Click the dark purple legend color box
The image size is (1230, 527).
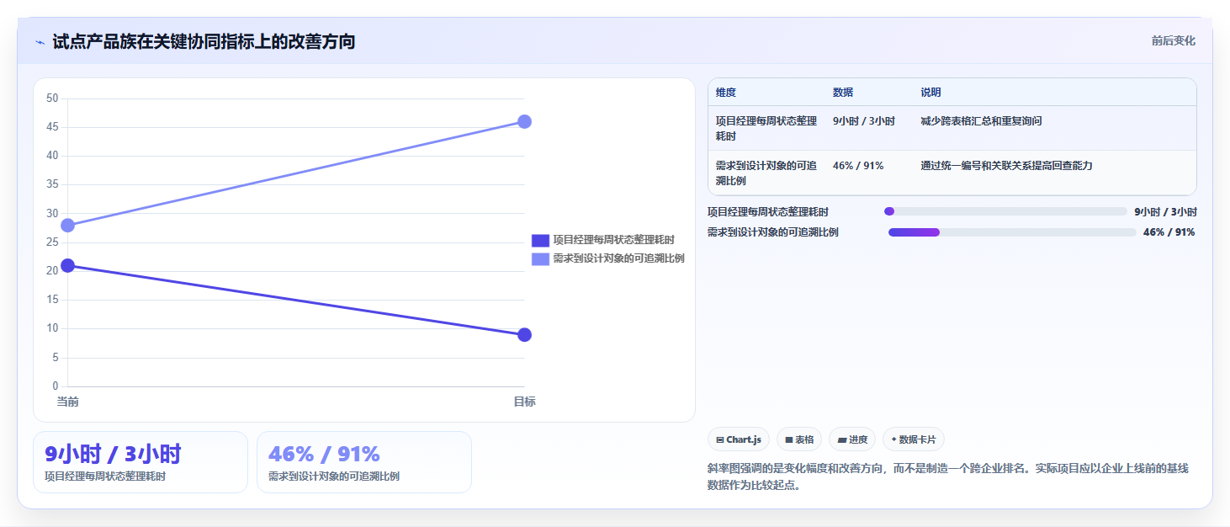540,240
